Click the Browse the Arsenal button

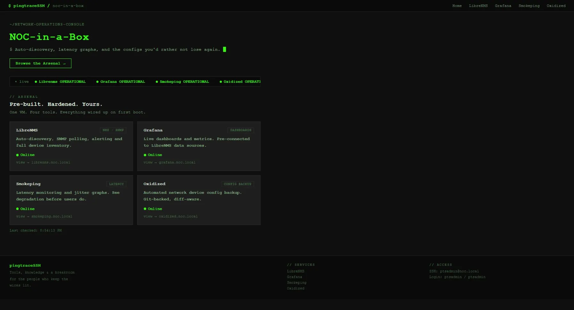[40, 63]
